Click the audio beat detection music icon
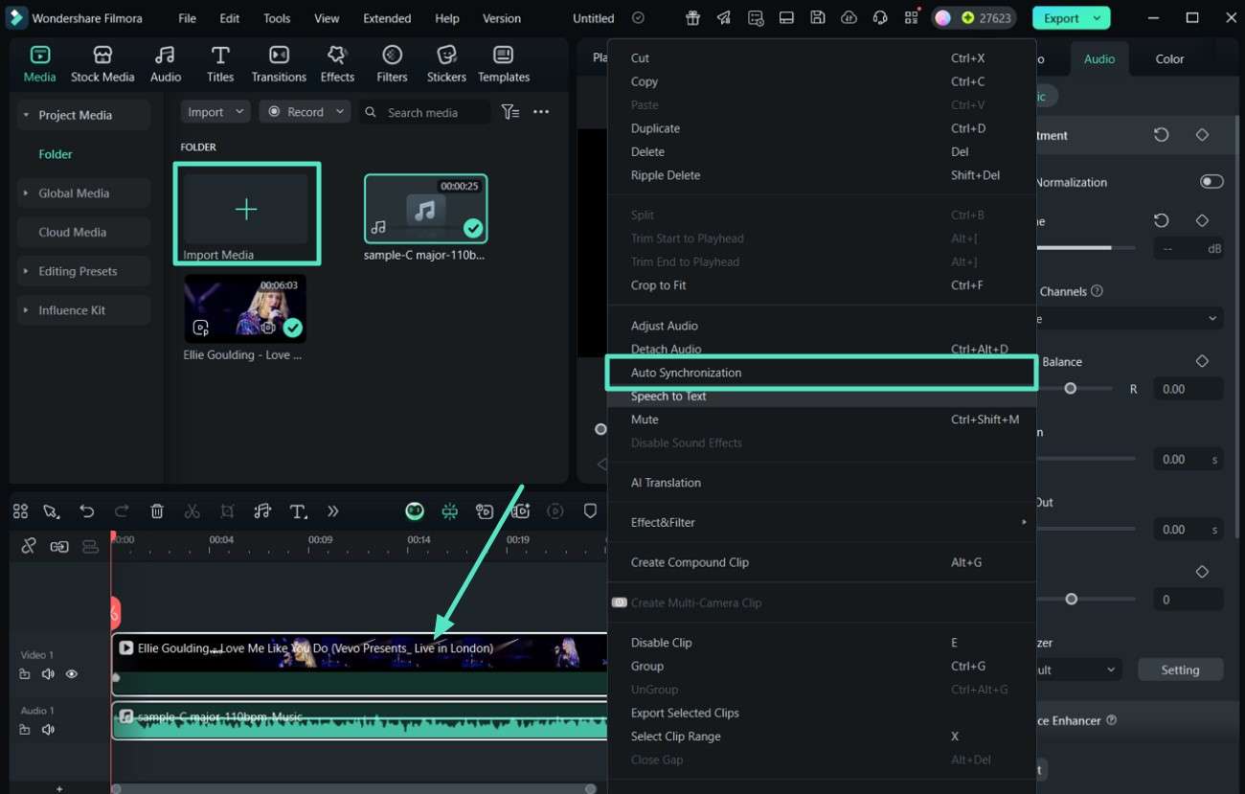Screen dimensions: 1245x794 point(262,511)
